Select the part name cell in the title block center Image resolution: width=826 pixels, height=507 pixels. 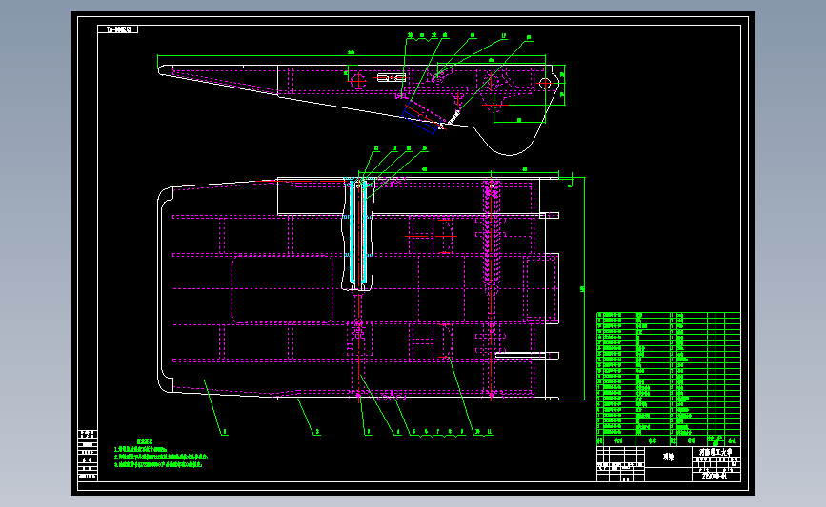pyautogui.click(x=668, y=457)
